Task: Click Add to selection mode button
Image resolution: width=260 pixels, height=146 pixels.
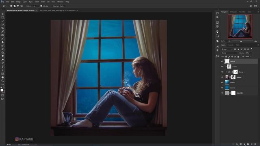Action: point(15,6)
